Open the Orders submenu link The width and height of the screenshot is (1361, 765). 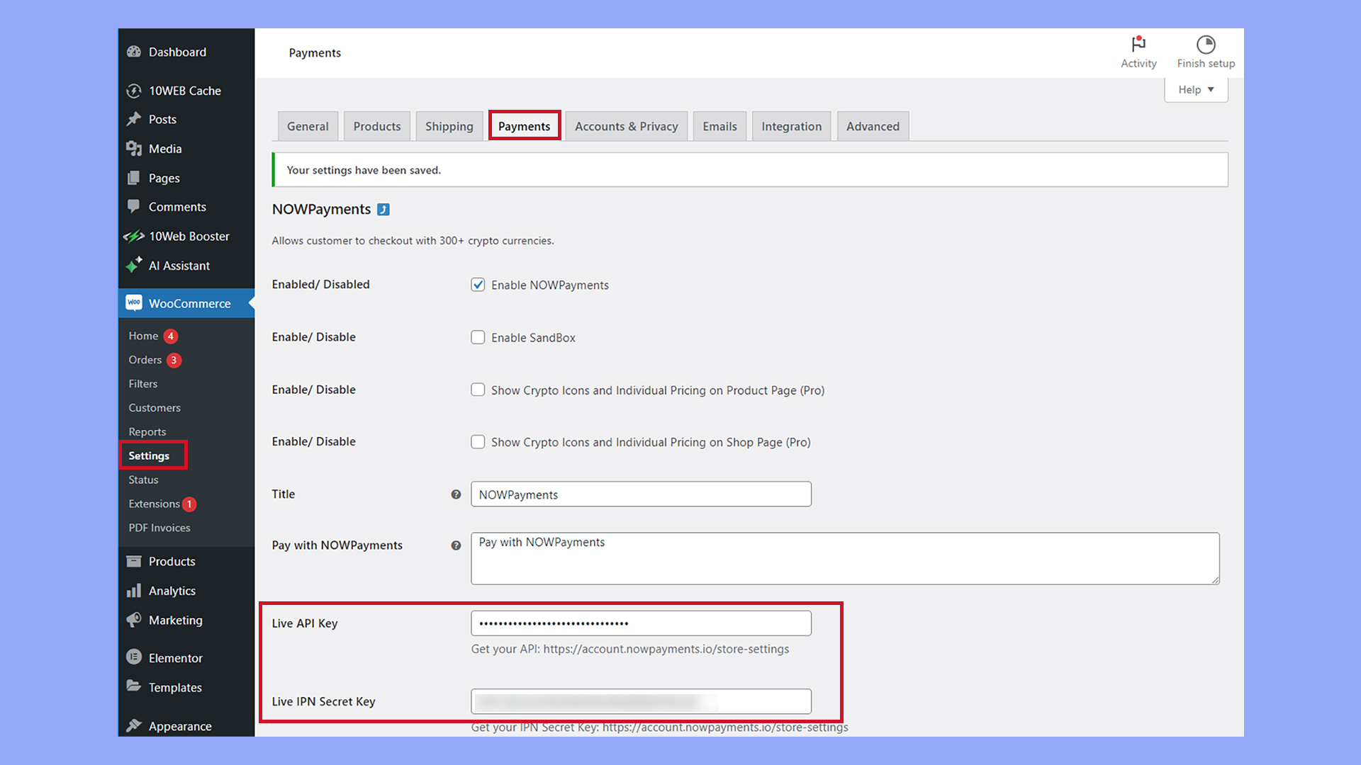tap(145, 360)
